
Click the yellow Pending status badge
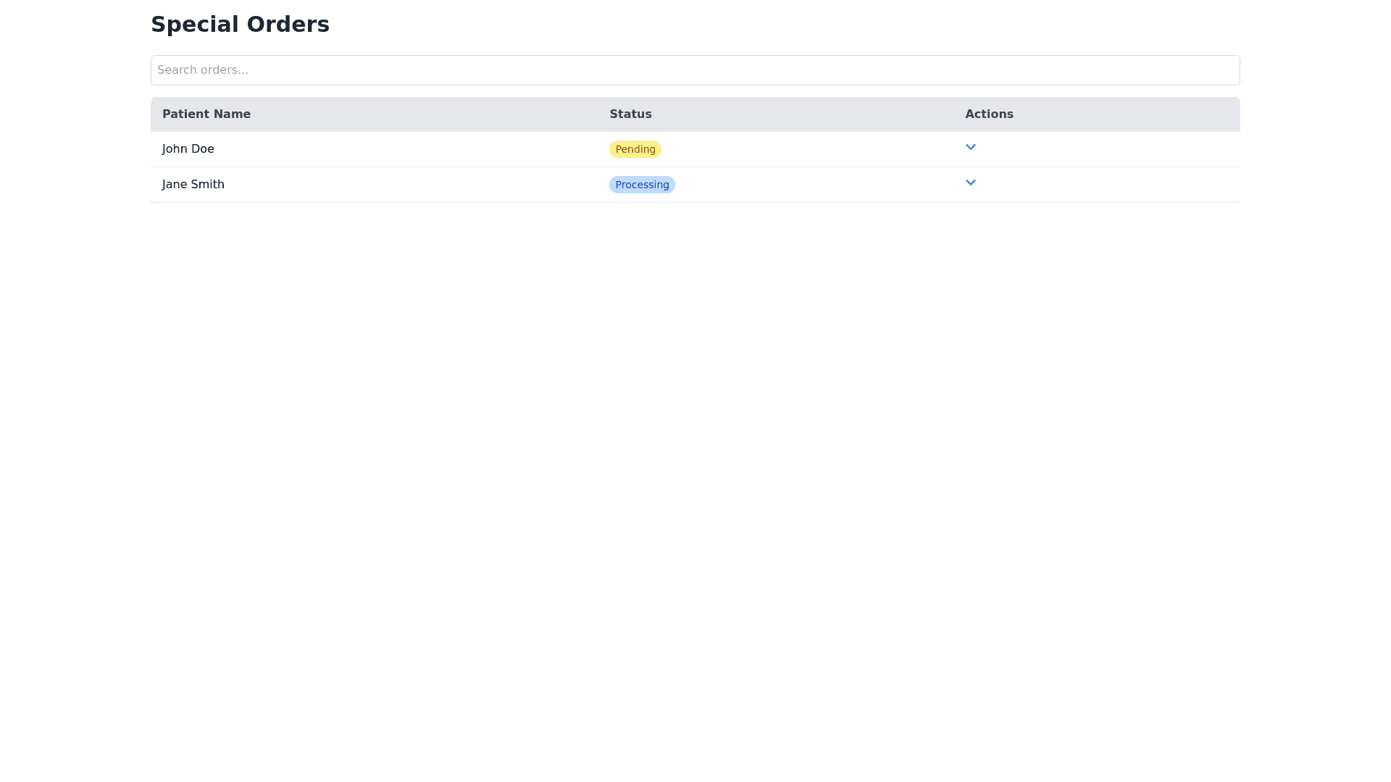point(635,149)
